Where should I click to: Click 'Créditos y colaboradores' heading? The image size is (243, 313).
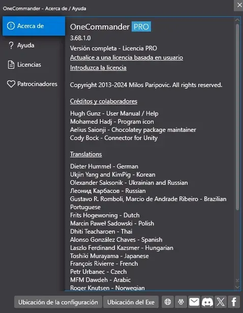104,101
